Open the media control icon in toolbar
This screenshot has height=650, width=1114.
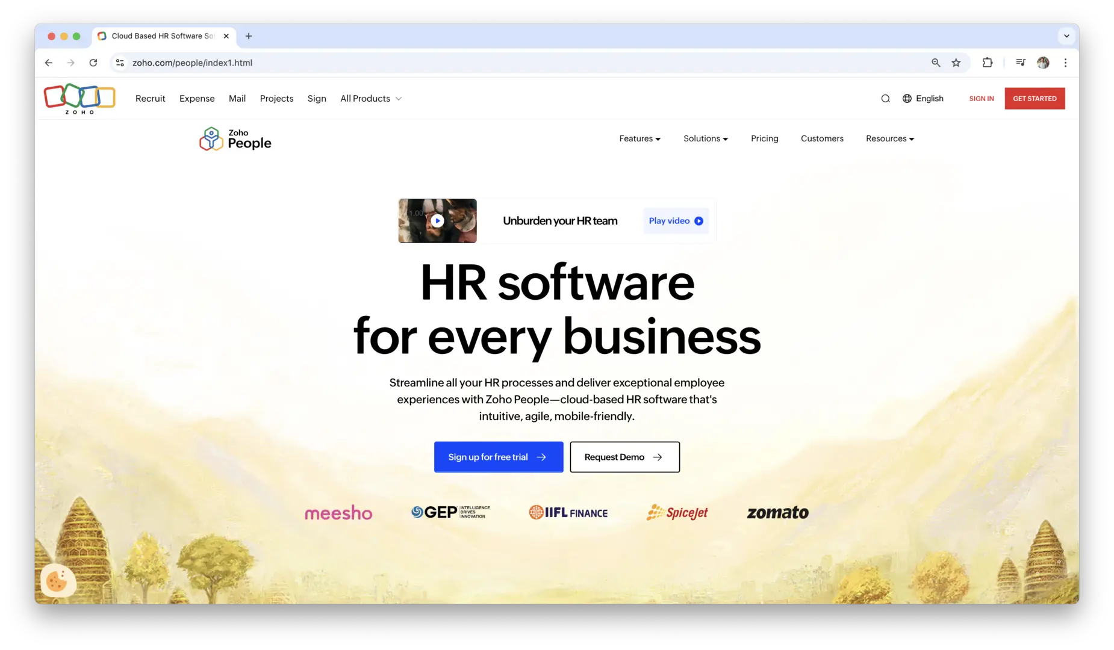click(x=1021, y=63)
